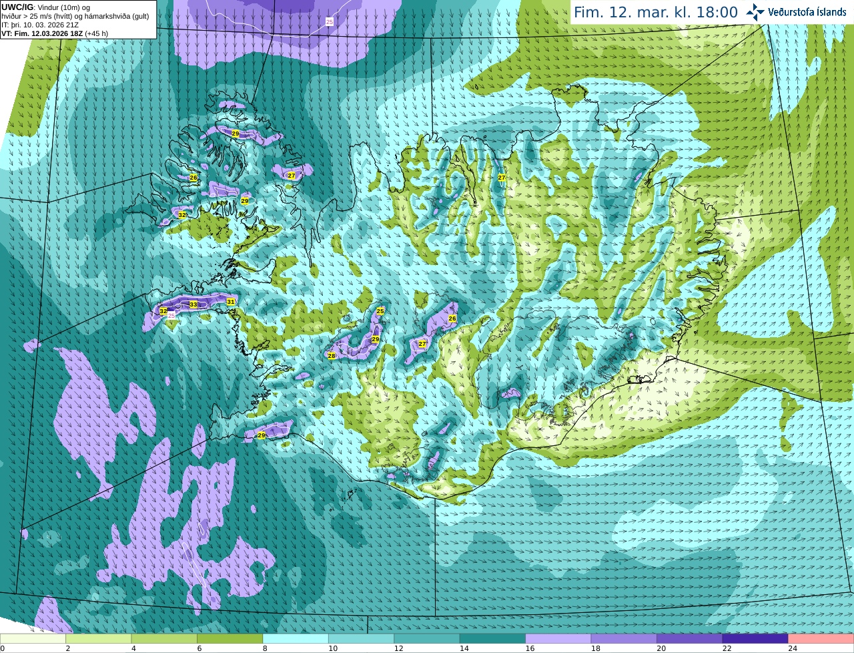Click the '8' tick label on colour scale
The image size is (854, 653).
pos(265,648)
